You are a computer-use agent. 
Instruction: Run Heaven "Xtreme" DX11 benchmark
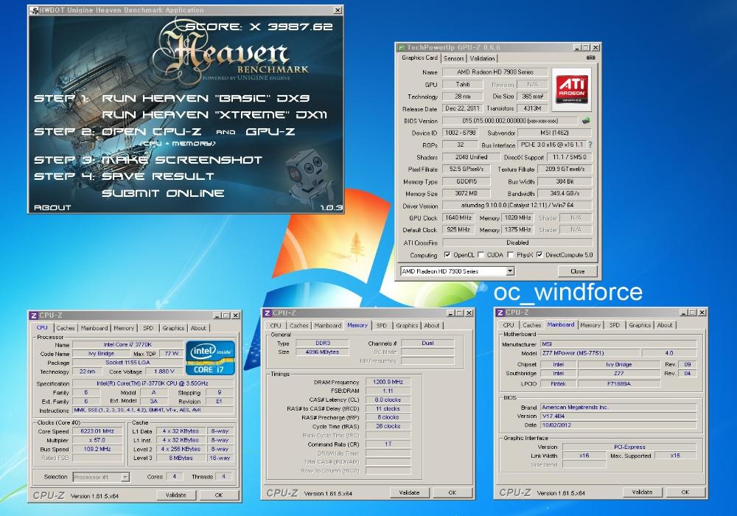coord(214,115)
